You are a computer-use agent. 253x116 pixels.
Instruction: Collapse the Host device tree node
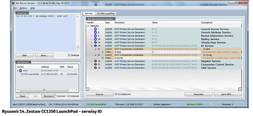coord(17,70)
